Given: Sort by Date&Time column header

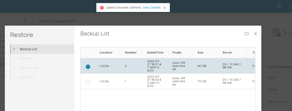Looking at the screenshot, I should point(155,53).
